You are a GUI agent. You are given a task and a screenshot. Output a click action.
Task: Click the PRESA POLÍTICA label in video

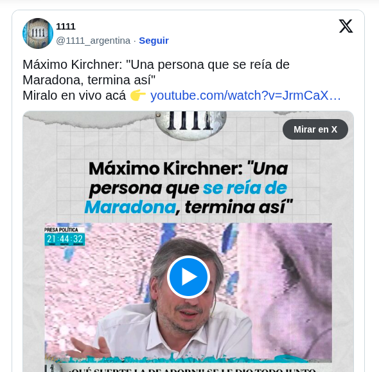(x=62, y=230)
